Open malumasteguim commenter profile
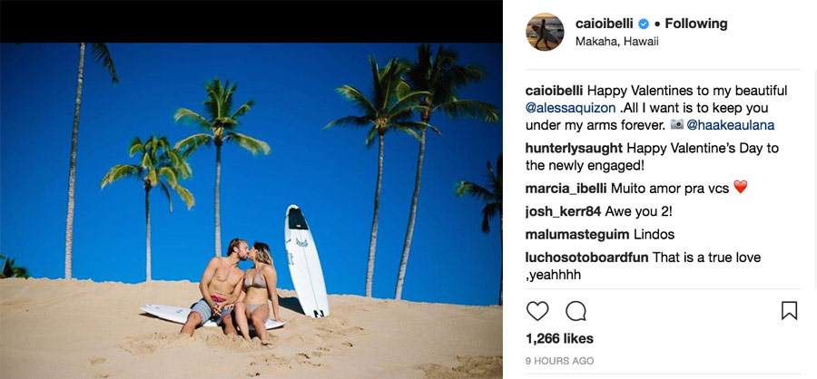The image size is (817, 379). tap(577, 234)
